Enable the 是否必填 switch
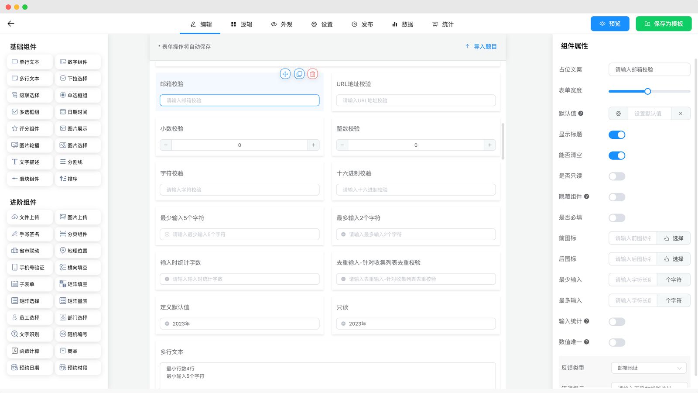The width and height of the screenshot is (698, 393). 617,218
